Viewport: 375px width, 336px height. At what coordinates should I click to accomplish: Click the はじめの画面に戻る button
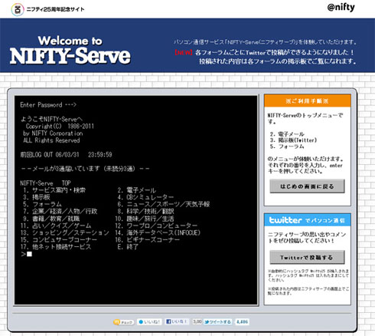(x=307, y=186)
